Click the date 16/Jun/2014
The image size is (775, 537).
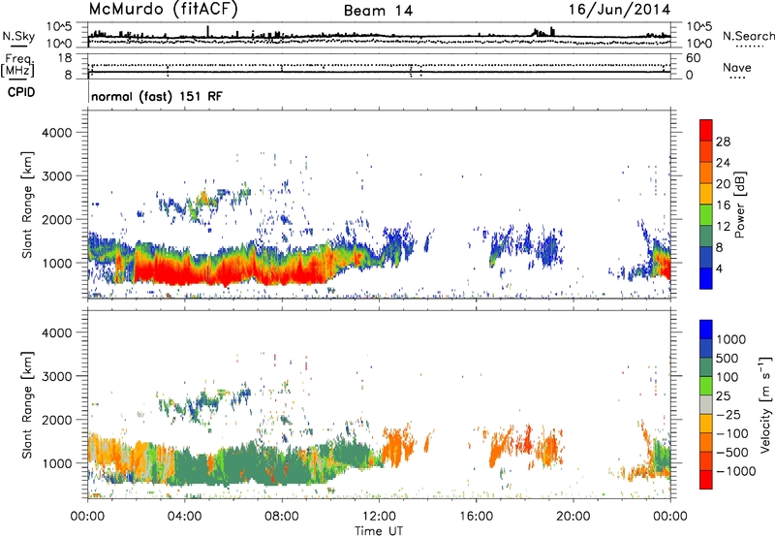coord(619,10)
